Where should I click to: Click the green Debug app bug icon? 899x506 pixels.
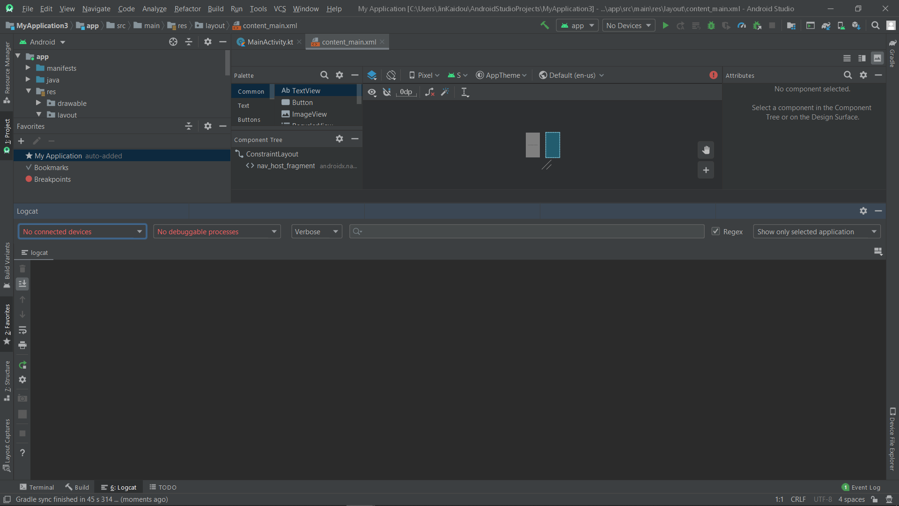(711, 25)
